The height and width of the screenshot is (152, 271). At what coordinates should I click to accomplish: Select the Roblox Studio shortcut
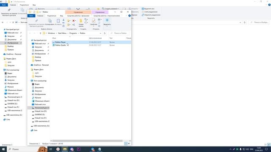(x=61, y=45)
